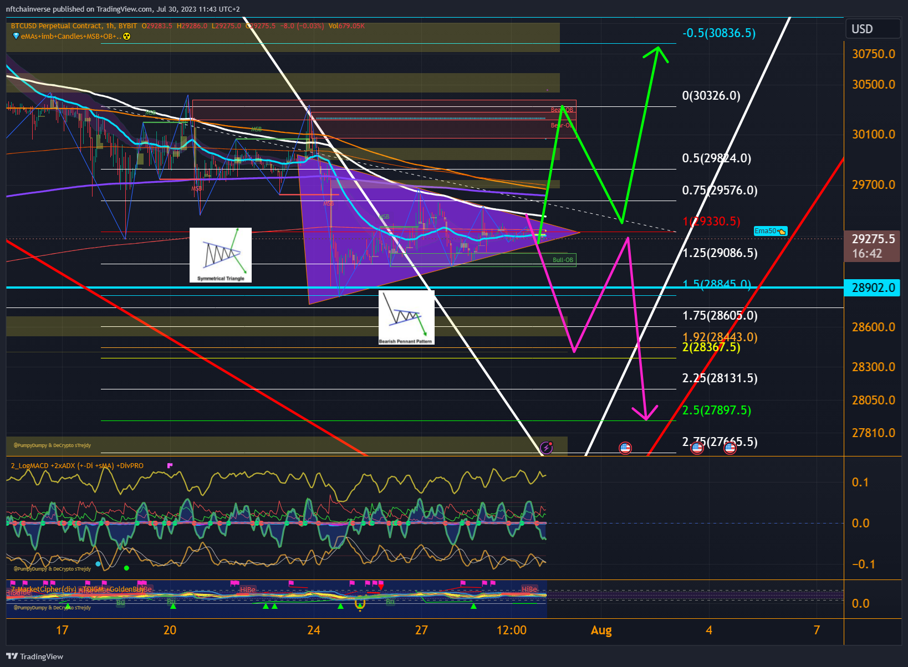Click the yellow 2(28367.5) Fibonacci label
Viewport: 908px width, 667px height.
[711, 347]
